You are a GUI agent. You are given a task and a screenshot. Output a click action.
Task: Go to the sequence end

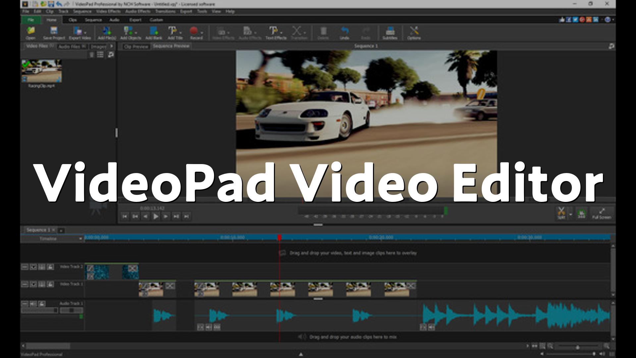tap(186, 216)
